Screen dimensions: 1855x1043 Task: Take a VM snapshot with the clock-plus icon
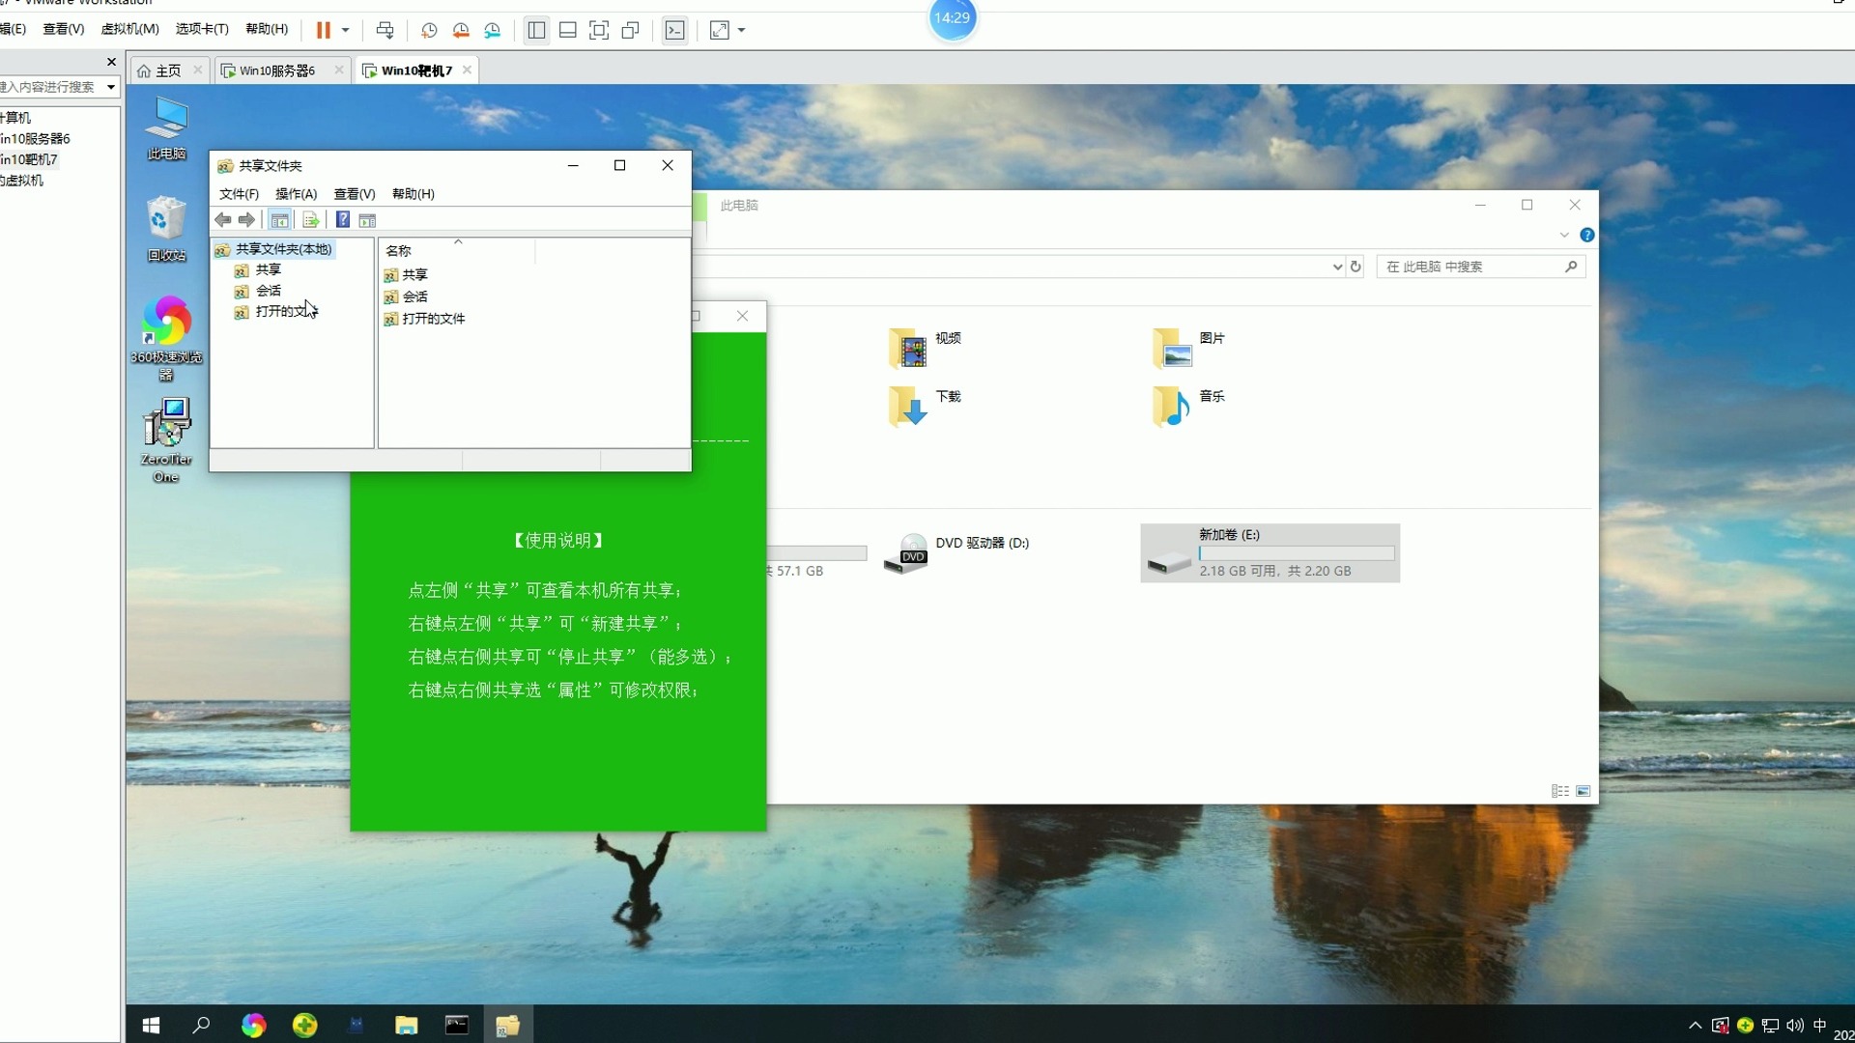(429, 30)
